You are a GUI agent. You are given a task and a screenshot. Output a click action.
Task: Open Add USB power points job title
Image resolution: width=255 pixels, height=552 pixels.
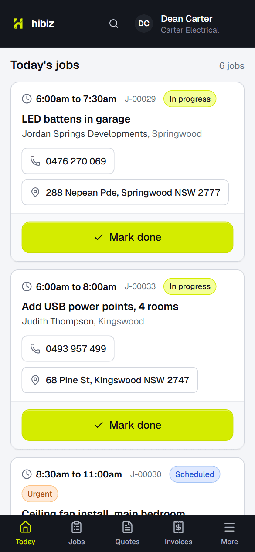[x=100, y=307]
